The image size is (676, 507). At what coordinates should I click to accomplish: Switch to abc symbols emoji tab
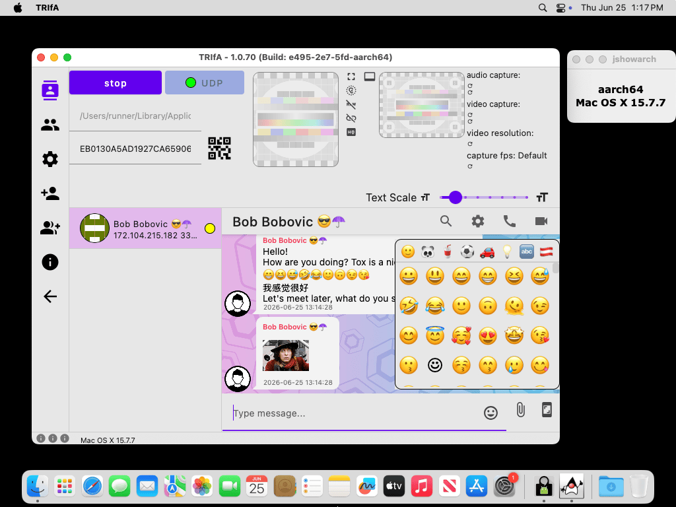tap(527, 252)
